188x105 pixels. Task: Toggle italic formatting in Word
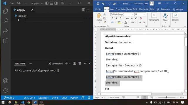[x=116, y=18]
